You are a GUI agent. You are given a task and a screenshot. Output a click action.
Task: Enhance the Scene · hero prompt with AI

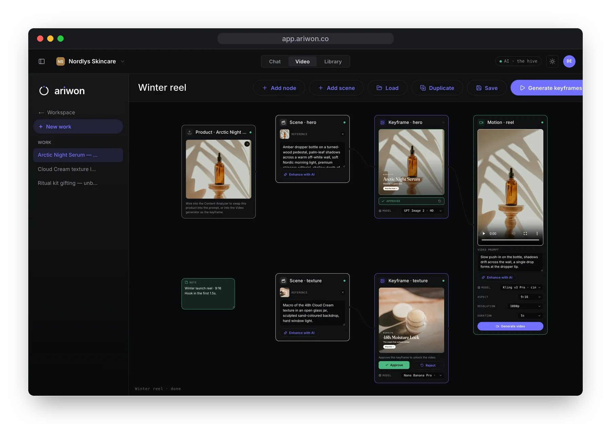coord(299,174)
